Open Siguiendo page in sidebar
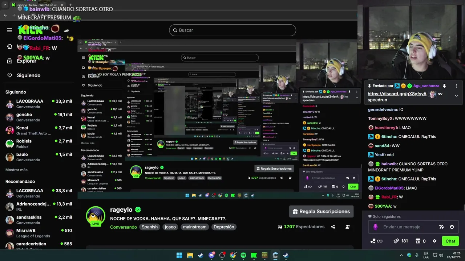The height and width of the screenshot is (261, 465). click(29, 75)
